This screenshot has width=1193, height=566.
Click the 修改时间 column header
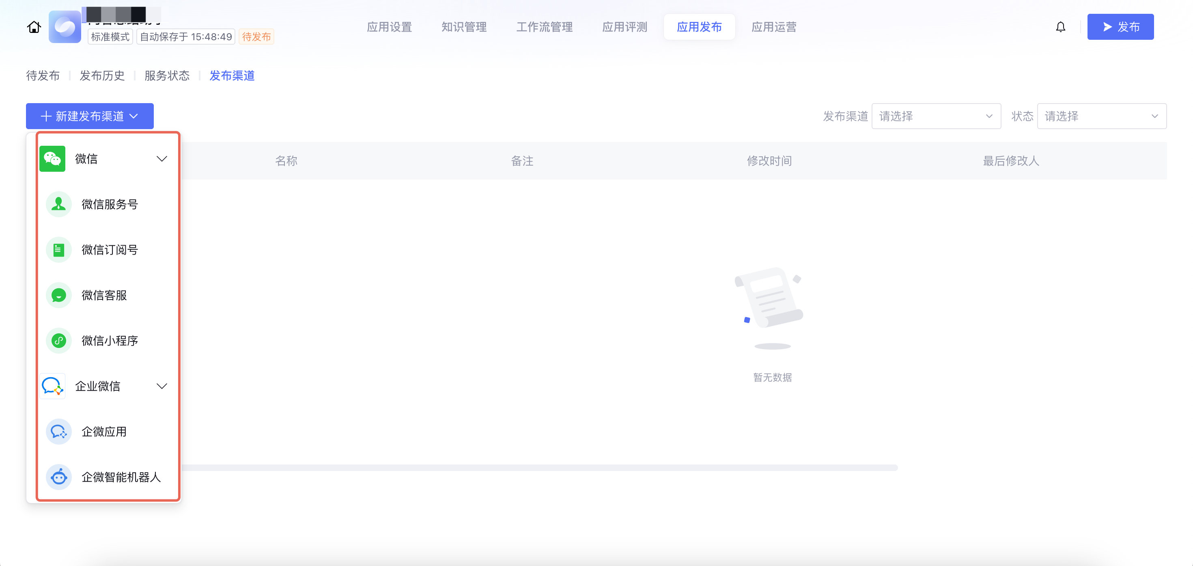769,161
